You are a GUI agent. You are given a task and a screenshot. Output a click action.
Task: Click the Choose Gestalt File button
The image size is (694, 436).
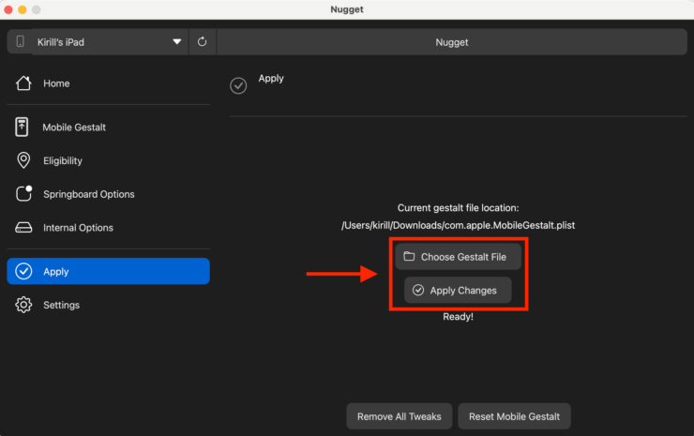458,257
